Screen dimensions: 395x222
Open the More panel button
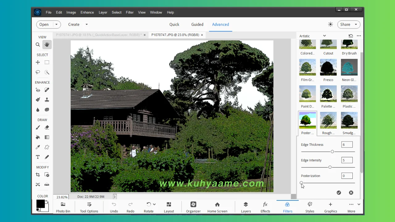351,208
